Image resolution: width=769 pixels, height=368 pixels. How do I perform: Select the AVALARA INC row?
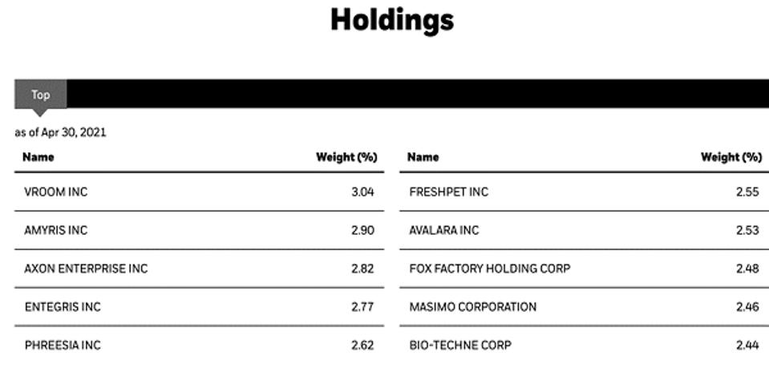click(x=443, y=230)
